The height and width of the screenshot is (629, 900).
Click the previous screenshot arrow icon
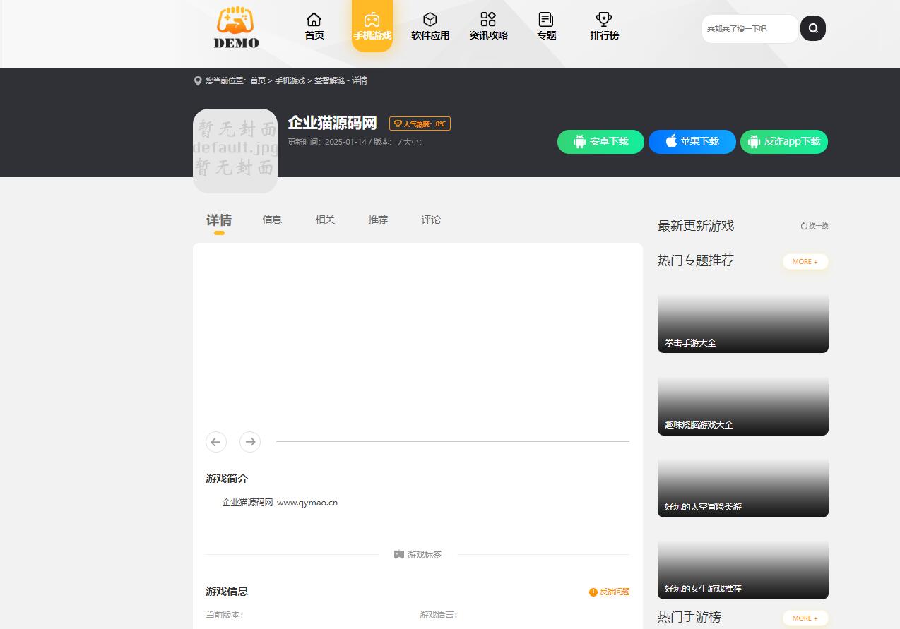(x=216, y=442)
